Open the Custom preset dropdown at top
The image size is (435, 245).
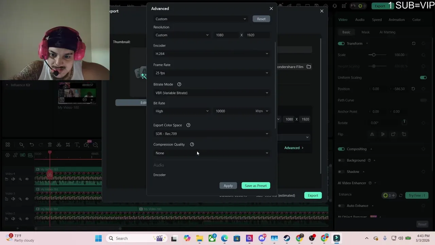click(201, 19)
